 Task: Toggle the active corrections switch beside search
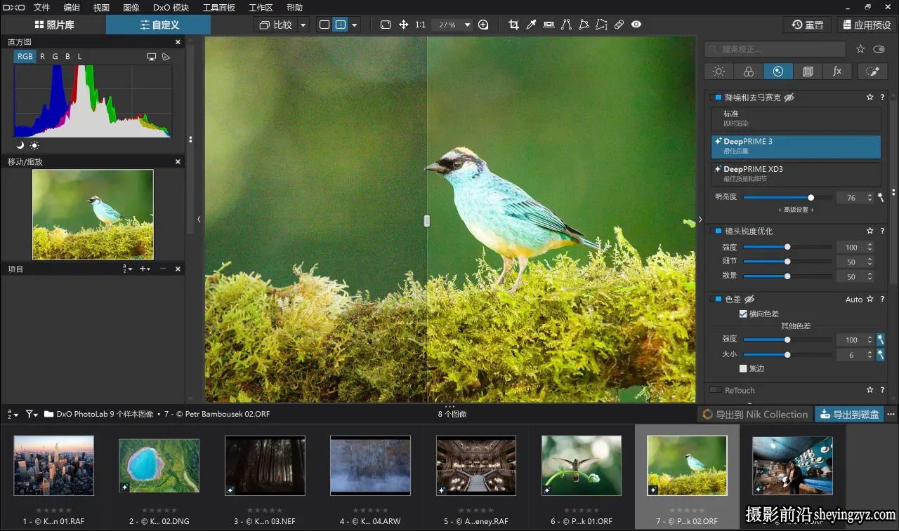point(879,49)
